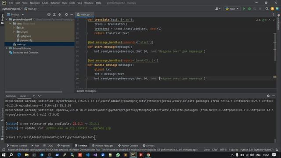
Task: Open the Run tool window
Action: click(x=35, y=145)
